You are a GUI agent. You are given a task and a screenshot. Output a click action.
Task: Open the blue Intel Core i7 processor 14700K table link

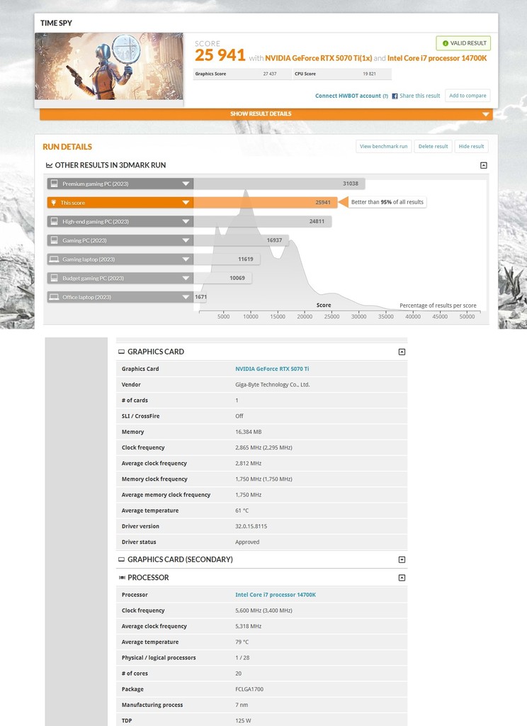pos(276,595)
